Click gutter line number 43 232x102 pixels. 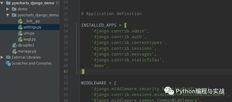click(x=66, y=83)
